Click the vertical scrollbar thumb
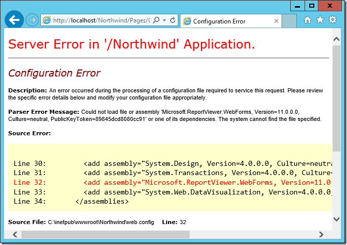Image resolution: width=347 pixels, height=245 pixels. (x=336, y=99)
